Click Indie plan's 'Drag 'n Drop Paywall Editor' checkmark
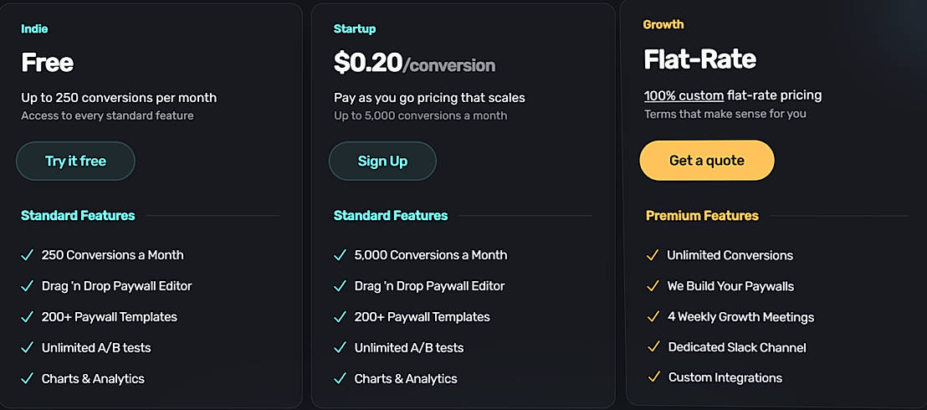927x410 pixels. [x=27, y=285]
